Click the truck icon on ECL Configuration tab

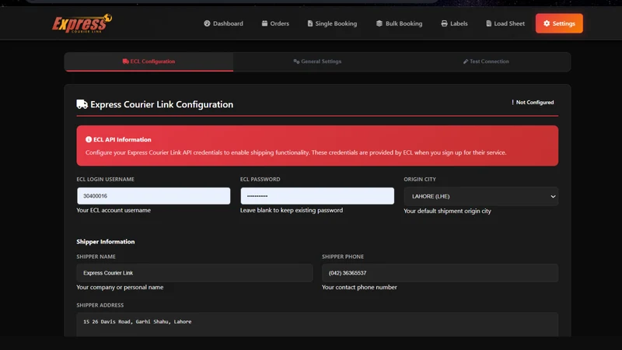(x=126, y=61)
